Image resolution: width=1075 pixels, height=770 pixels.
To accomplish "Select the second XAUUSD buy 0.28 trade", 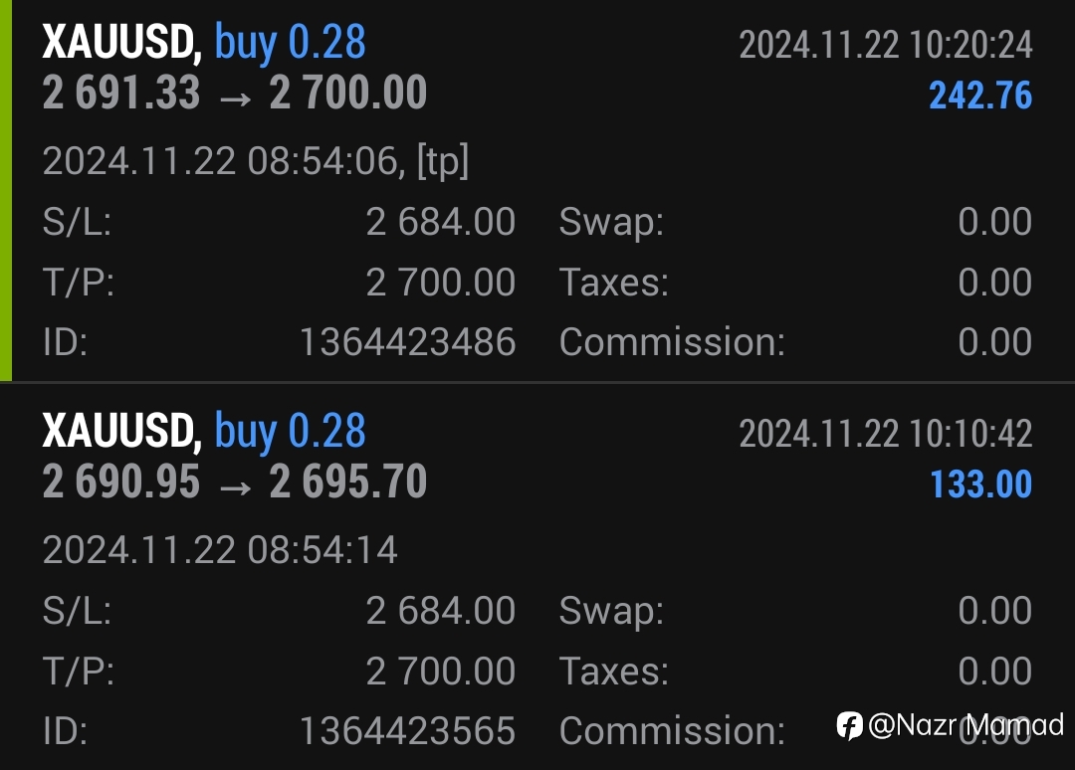I will click(537, 577).
